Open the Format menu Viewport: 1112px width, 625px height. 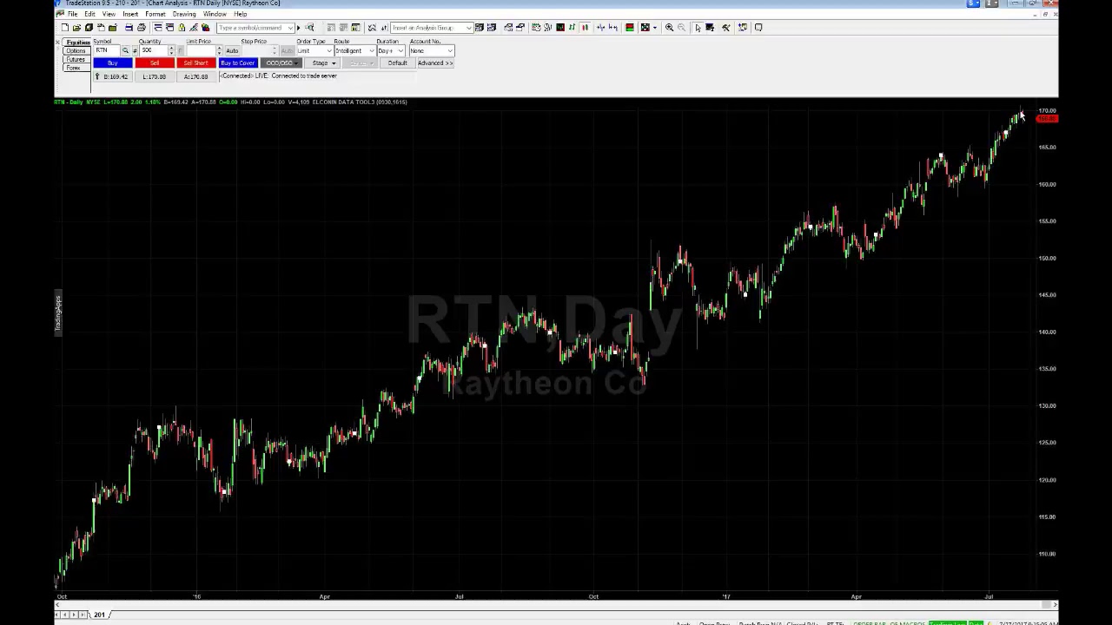[x=156, y=14]
